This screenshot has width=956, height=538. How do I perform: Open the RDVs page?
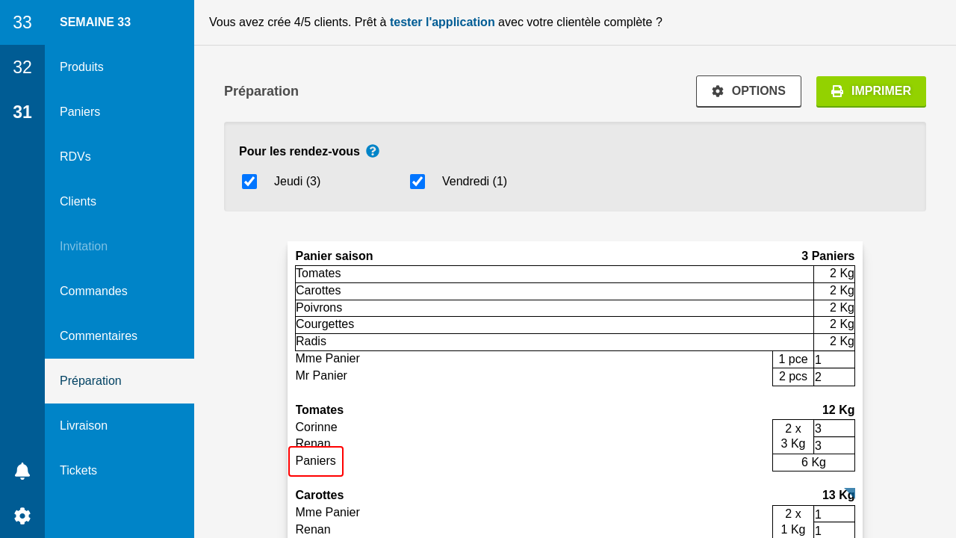coord(75,157)
